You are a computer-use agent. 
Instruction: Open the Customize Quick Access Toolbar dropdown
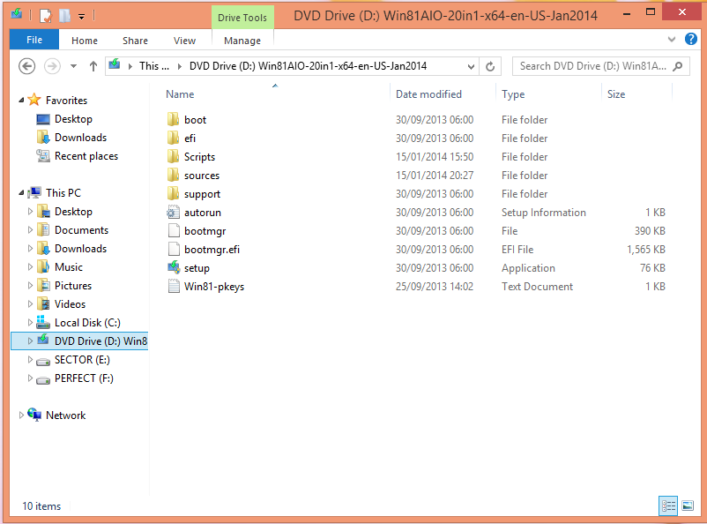[82, 17]
